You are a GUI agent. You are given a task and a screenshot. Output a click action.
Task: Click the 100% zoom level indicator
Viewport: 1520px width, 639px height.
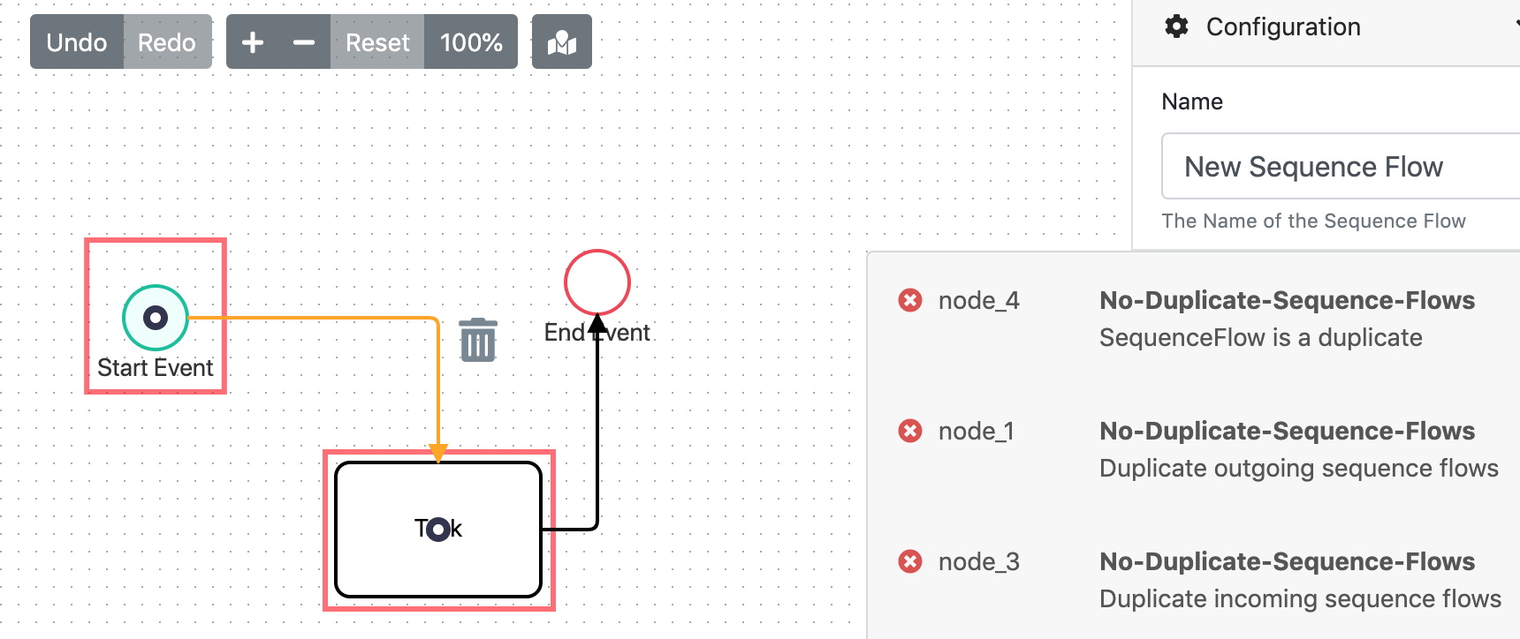coord(471,41)
